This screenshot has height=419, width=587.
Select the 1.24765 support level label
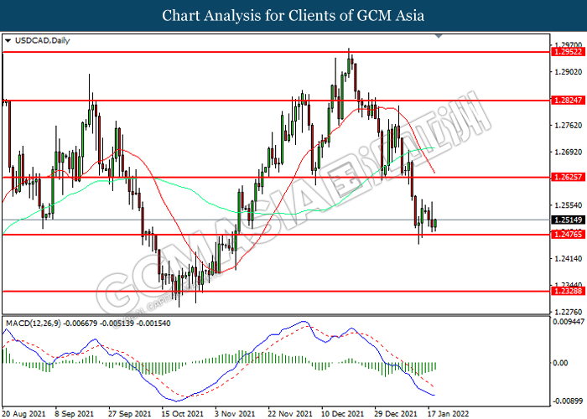(x=568, y=235)
